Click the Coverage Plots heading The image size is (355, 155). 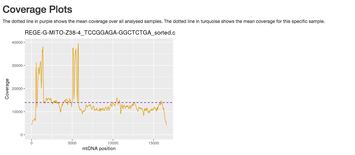pos(37,10)
